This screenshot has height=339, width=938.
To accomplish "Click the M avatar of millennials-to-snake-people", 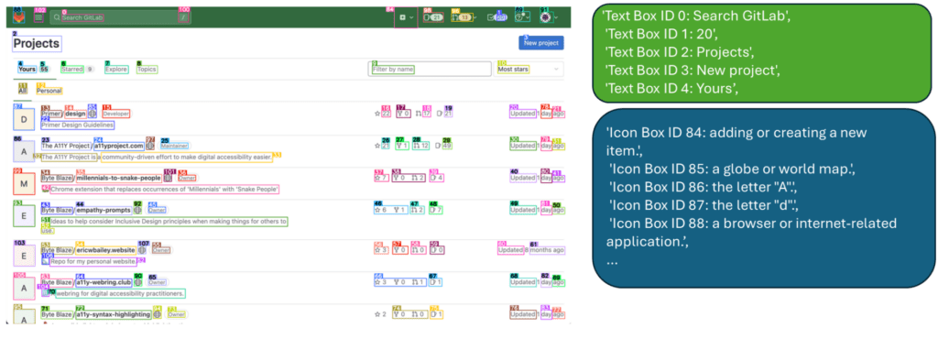I will [x=24, y=183].
